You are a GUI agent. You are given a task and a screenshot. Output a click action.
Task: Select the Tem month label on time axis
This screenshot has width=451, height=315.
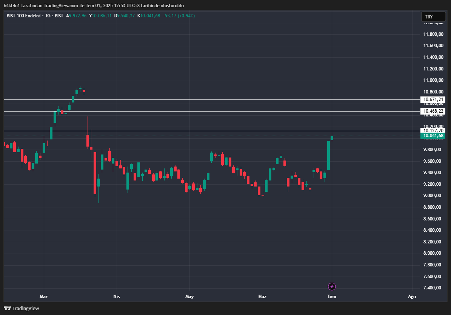331,297
